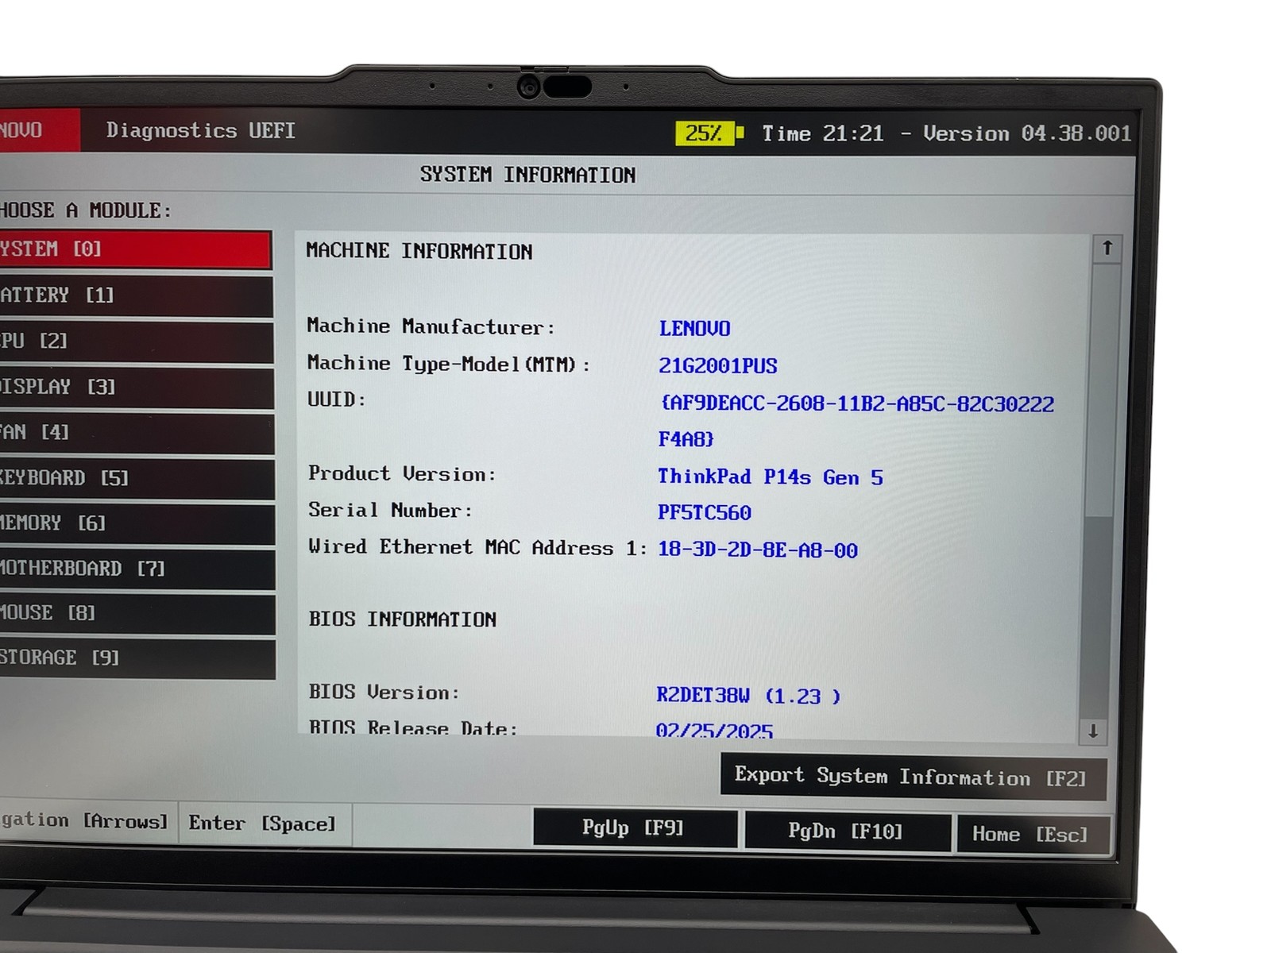Click the SYSTEM INFORMATION heading
This screenshot has width=1271, height=953.
(527, 175)
